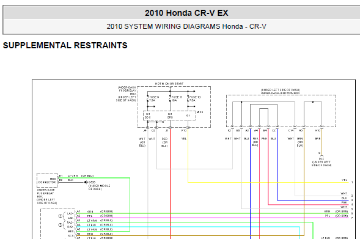Click the '(UNDER MIDDLE OF DASH)' note
Viewport: 360px width, 239px height.
pos(100,187)
